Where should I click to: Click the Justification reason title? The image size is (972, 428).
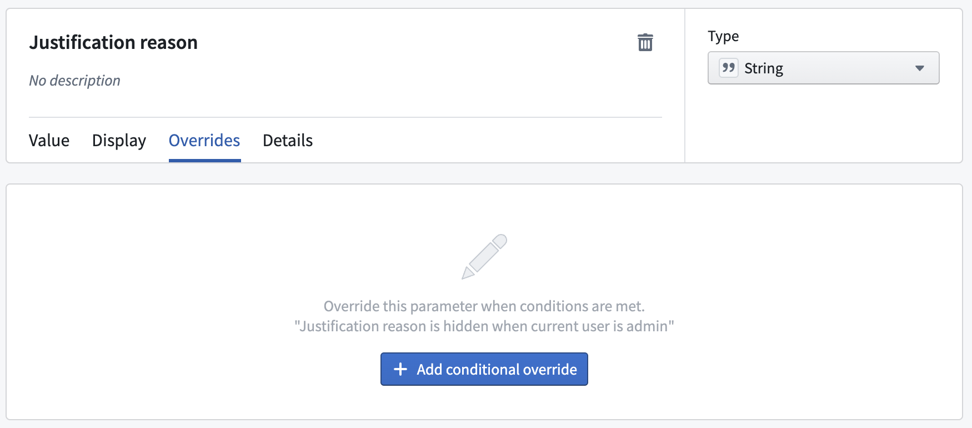113,42
